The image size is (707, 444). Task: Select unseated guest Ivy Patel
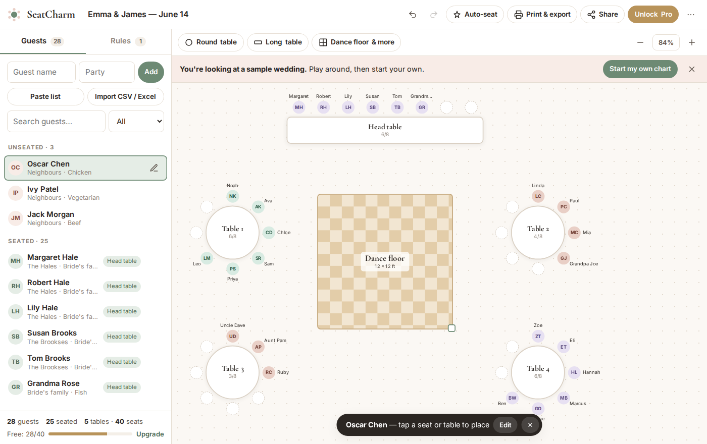85,193
